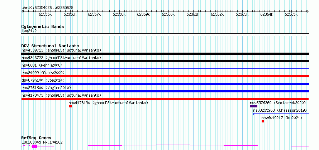Click the small red square of nsv6019217
Image resolution: width=319 pixels, height=150 pixels.
click(x=263, y=121)
